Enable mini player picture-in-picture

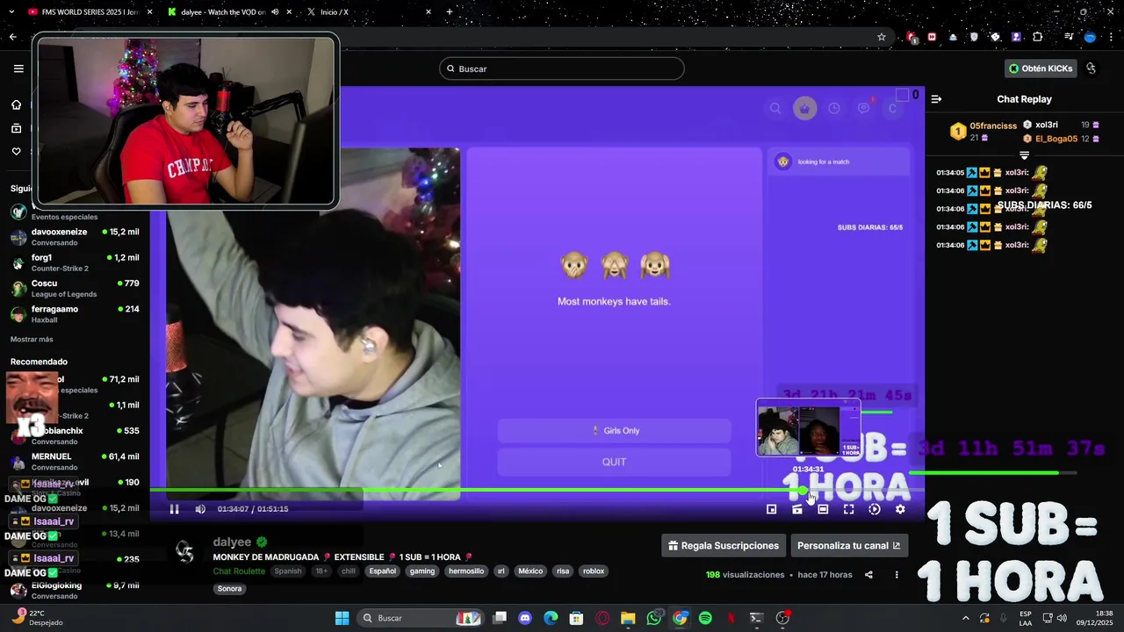pyautogui.click(x=771, y=509)
